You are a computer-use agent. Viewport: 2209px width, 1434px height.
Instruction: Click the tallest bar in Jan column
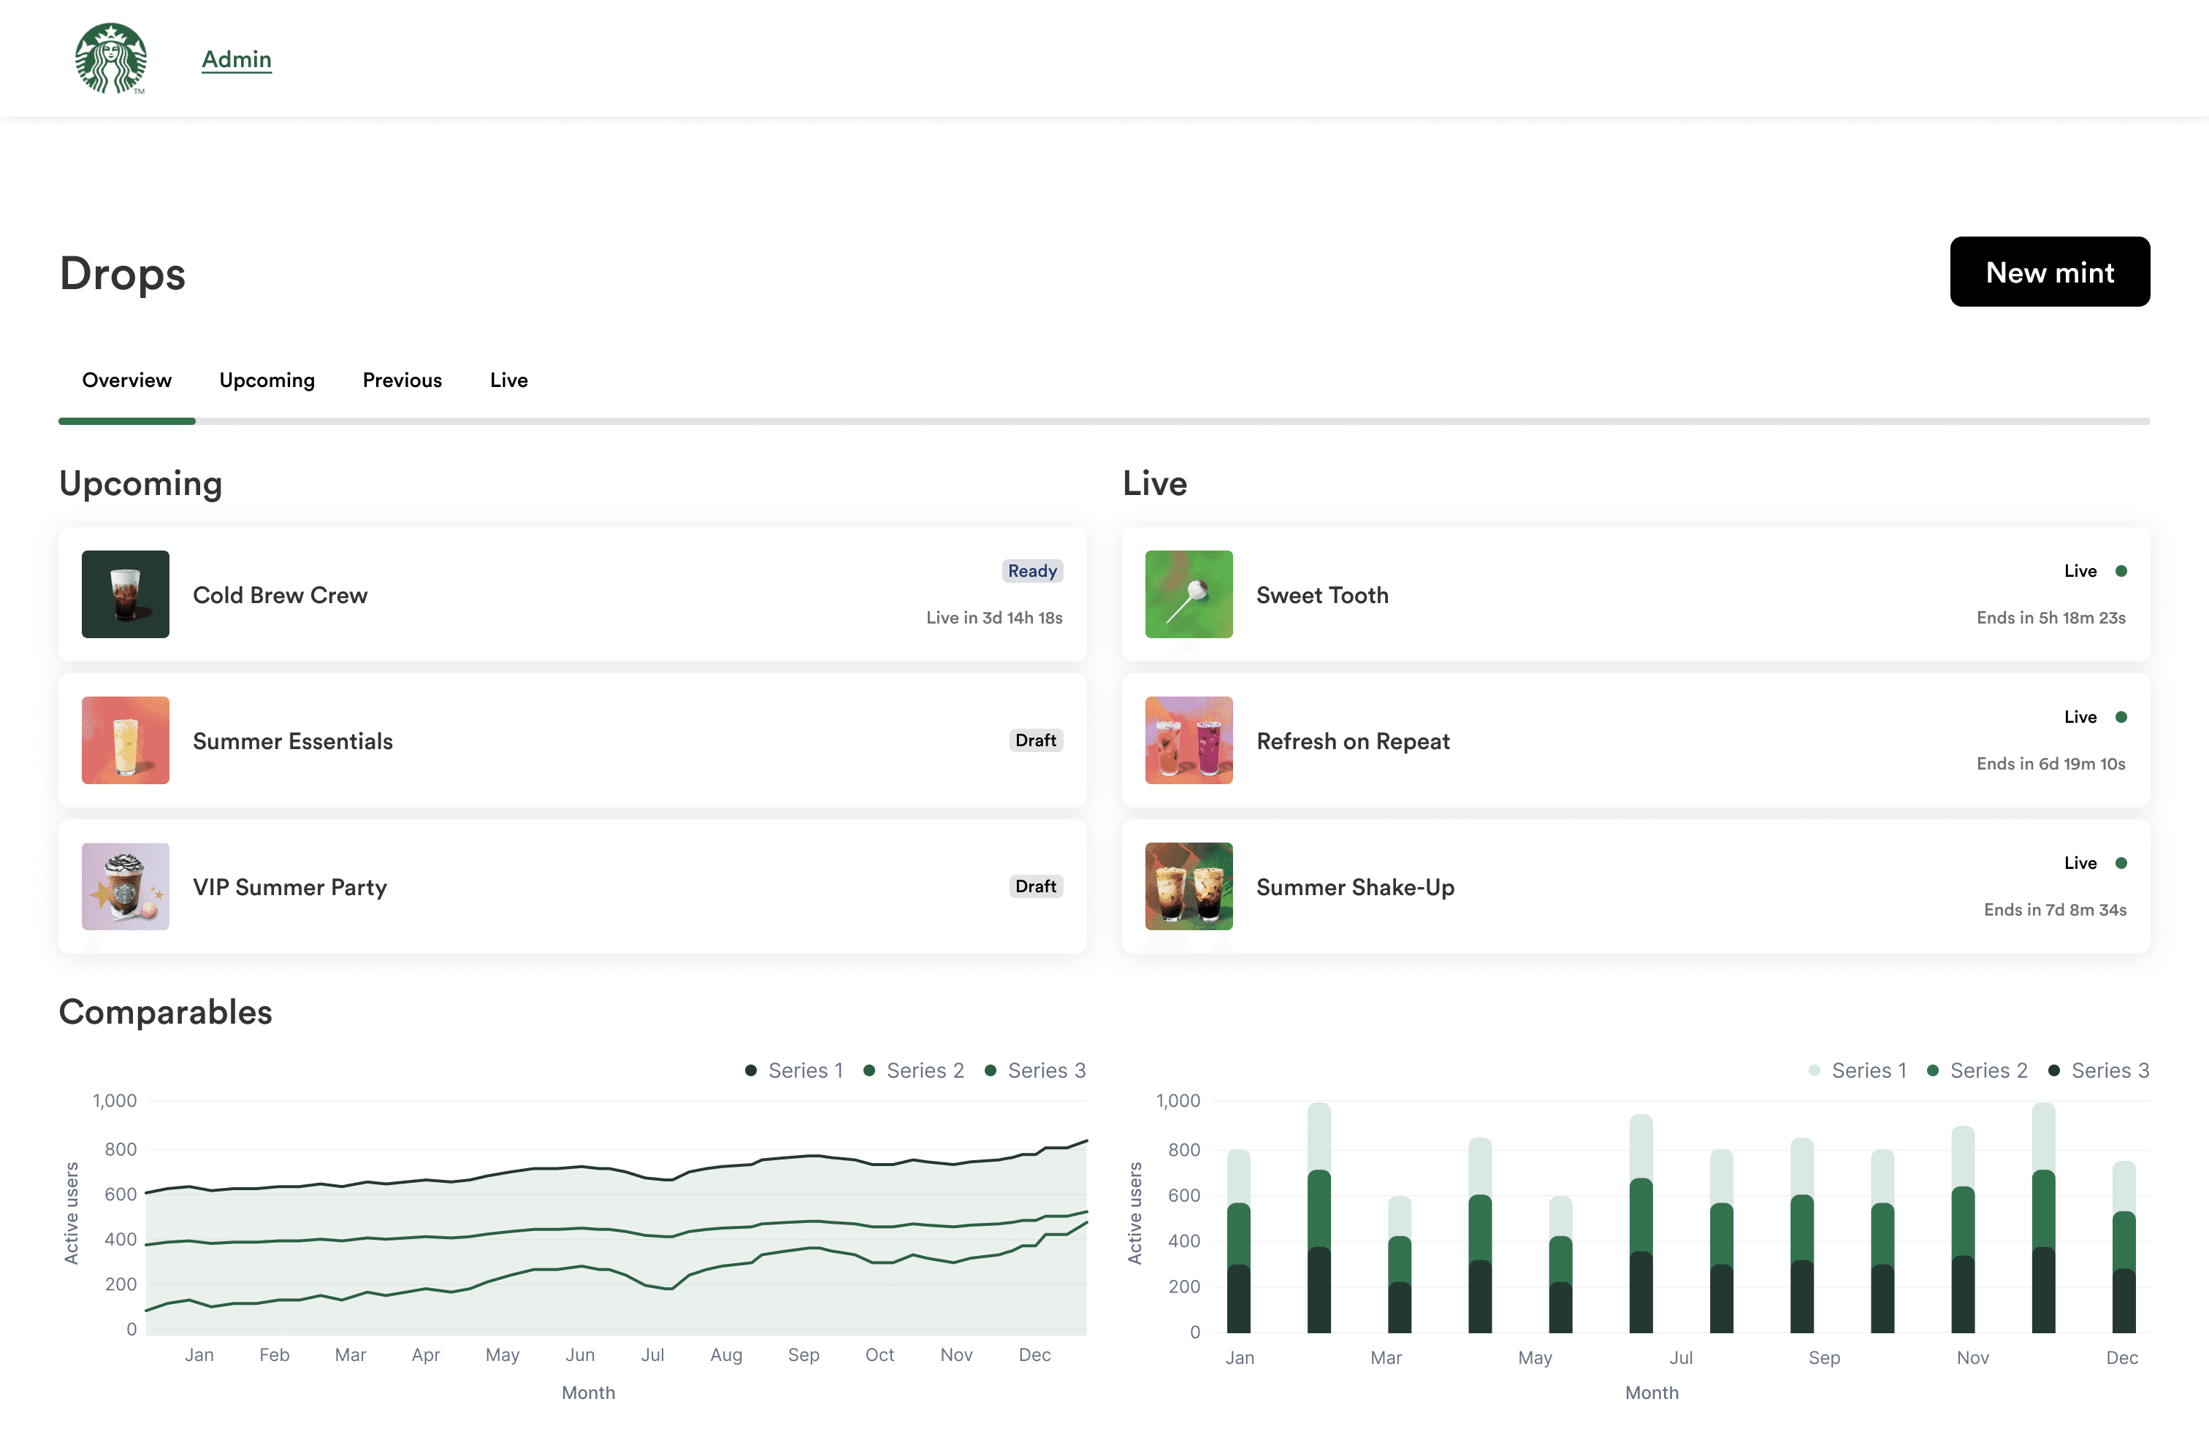click(x=1238, y=1176)
